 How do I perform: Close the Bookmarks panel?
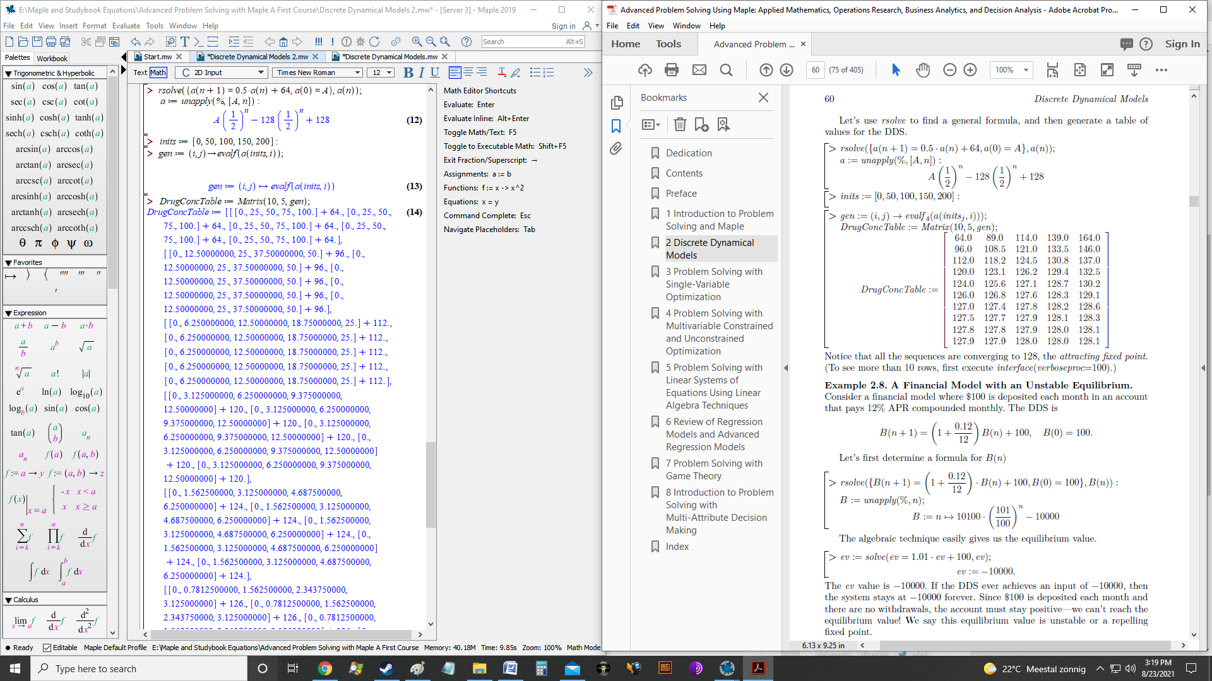pyautogui.click(x=763, y=98)
